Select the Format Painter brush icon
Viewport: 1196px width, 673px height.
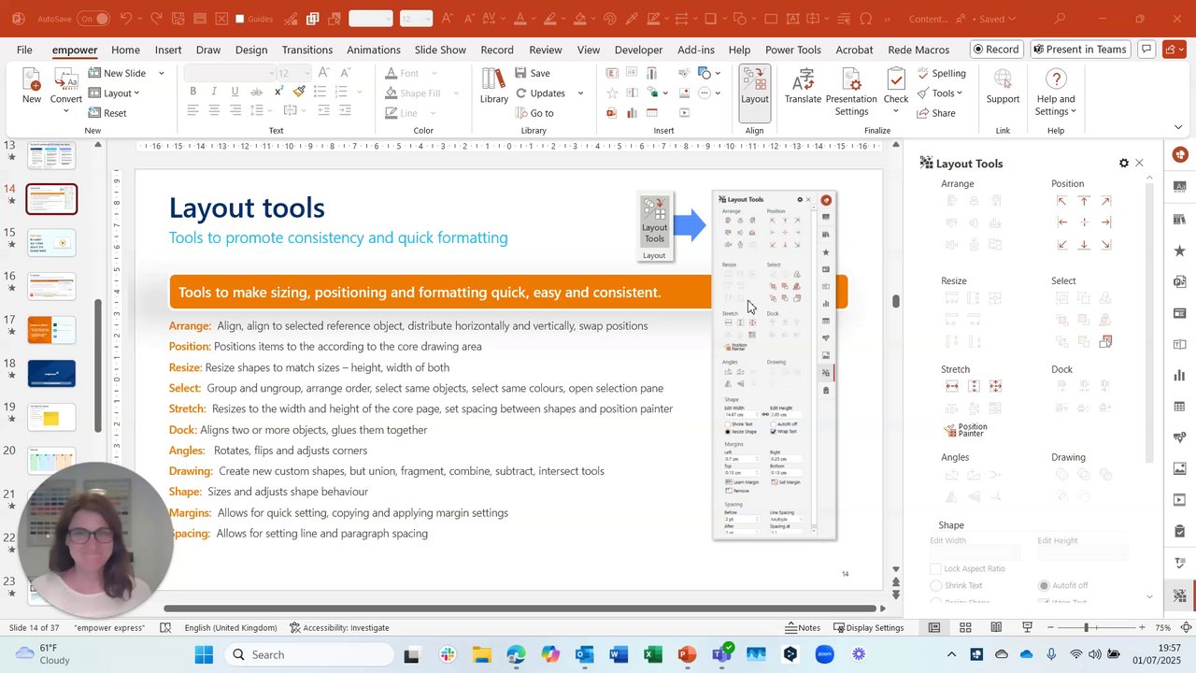(299, 92)
